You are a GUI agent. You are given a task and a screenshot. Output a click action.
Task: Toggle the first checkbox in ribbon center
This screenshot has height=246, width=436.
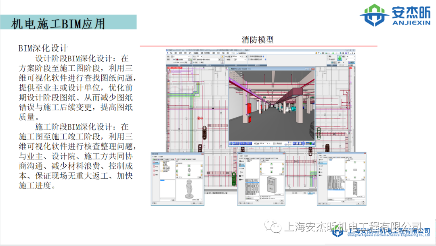248,56
